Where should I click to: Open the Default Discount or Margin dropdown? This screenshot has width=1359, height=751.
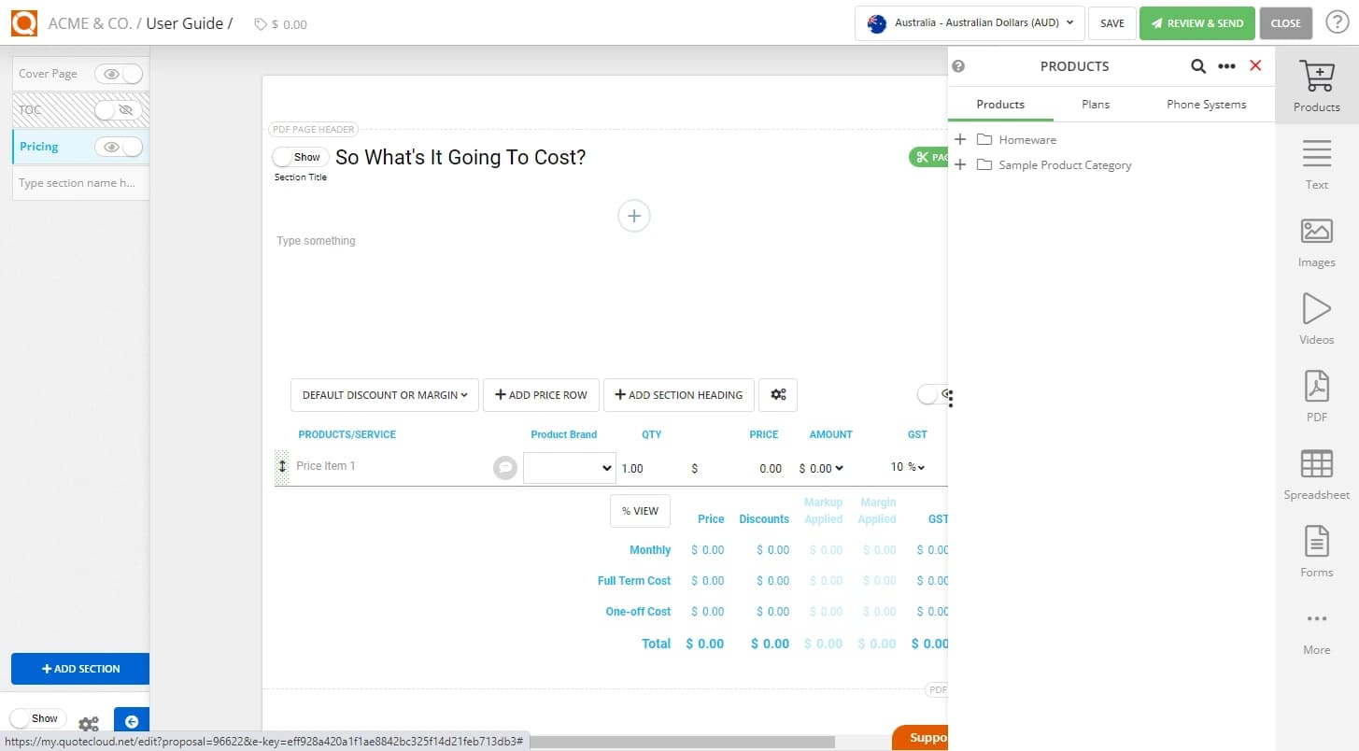coord(384,395)
